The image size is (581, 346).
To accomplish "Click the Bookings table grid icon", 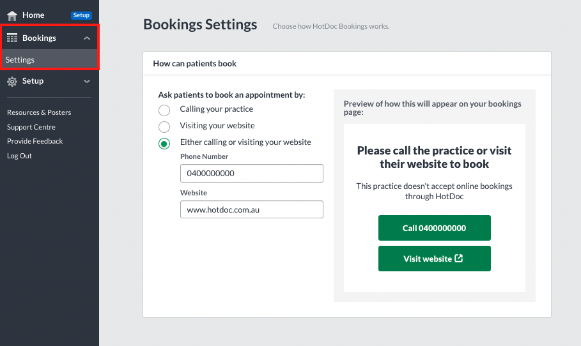I will click(12, 38).
